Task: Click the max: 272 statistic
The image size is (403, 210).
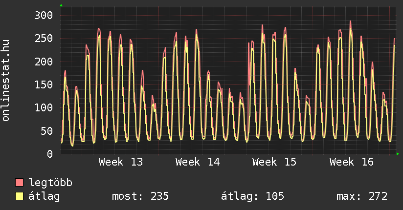Action: point(362,196)
